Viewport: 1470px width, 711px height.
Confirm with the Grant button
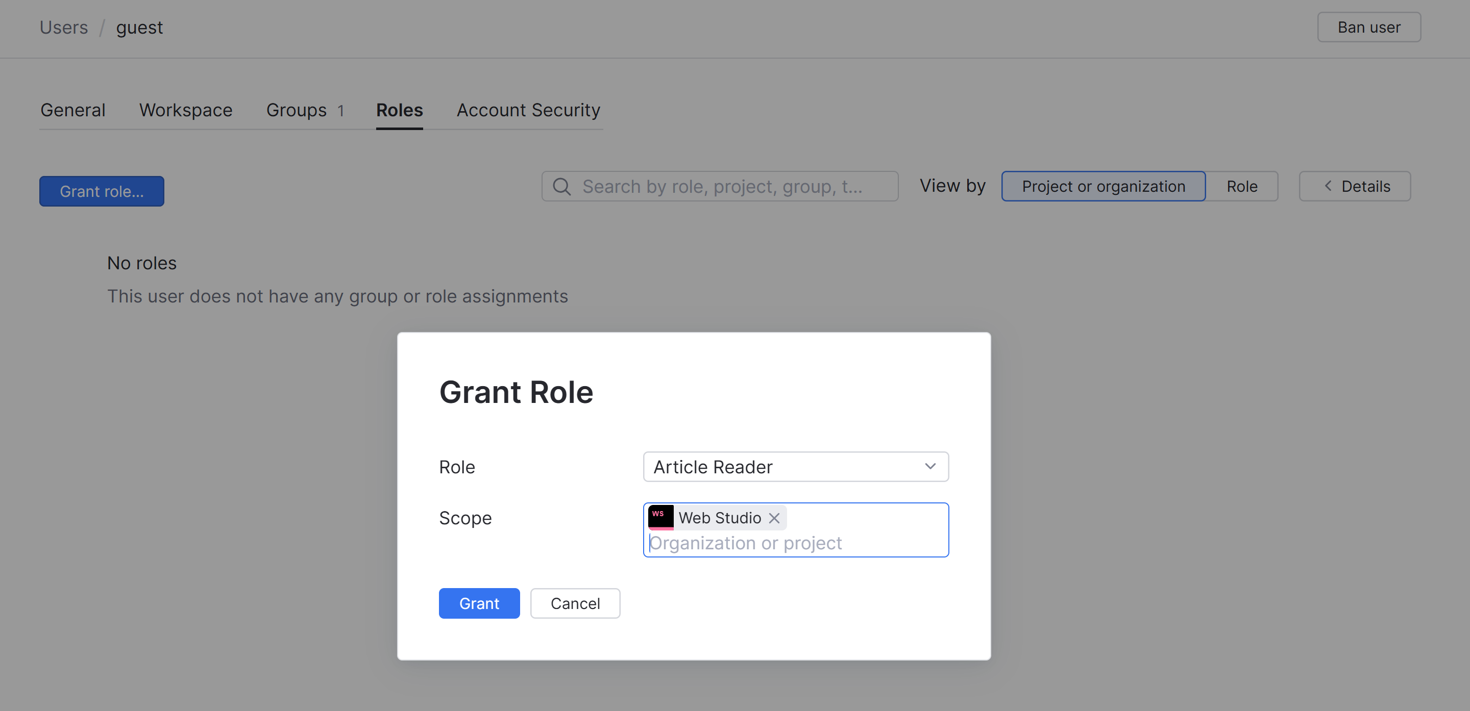[479, 603]
